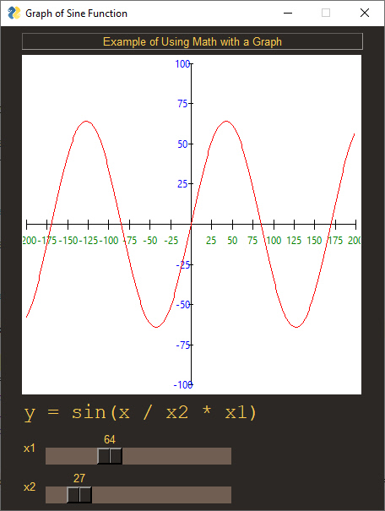Click the x1 label beside the slider
Screen dimensions: 385x511
coord(30,448)
